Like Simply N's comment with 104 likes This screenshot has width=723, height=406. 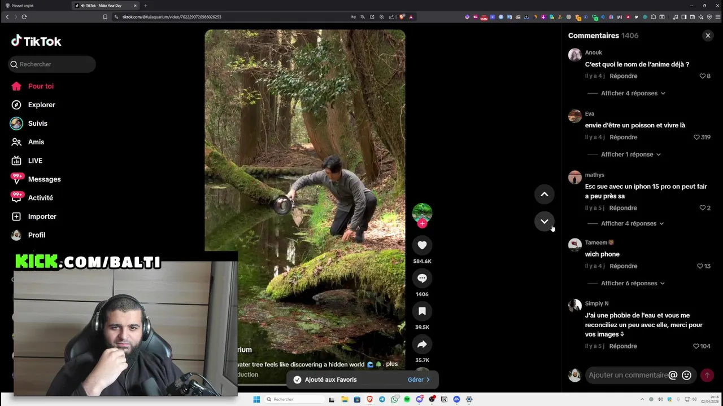[696, 346]
